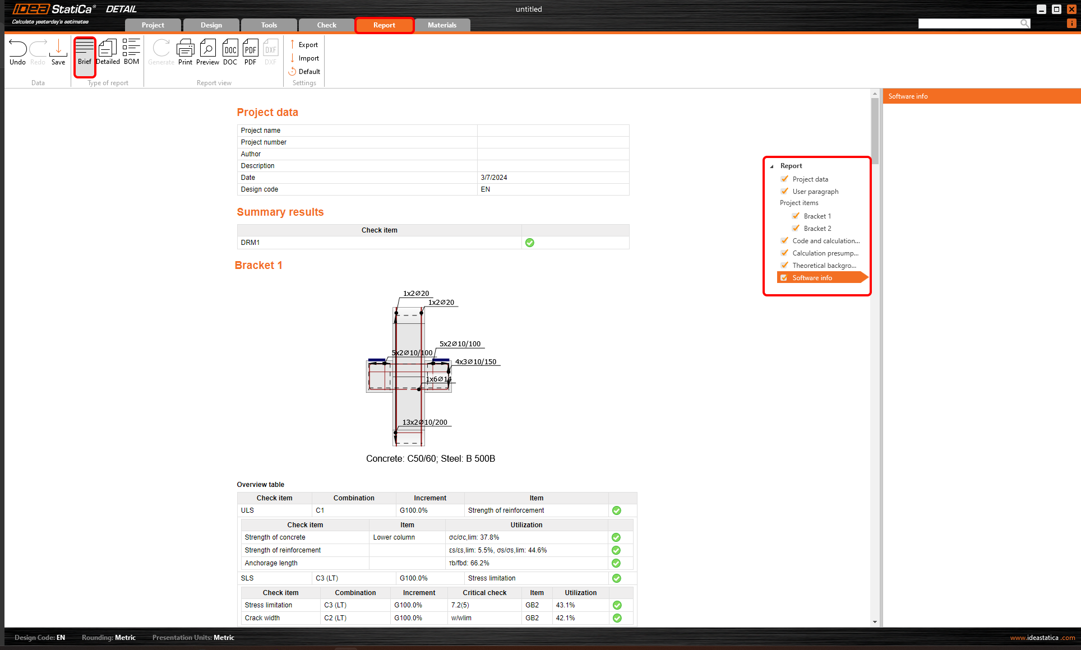Image resolution: width=1081 pixels, height=650 pixels.
Task: Collapse the Report tree node
Action: (x=772, y=166)
